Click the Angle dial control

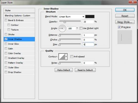pos(62,28)
